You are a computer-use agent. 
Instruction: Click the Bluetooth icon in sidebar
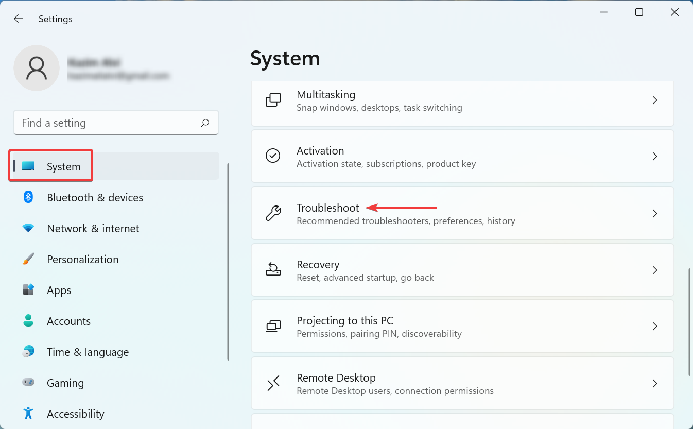pos(28,197)
